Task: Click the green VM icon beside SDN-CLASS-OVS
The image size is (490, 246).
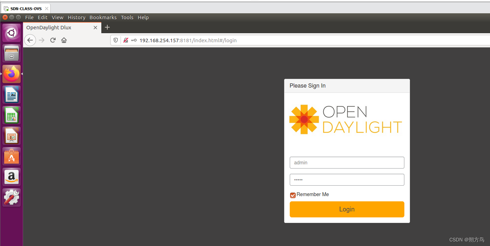Action: [x=6, y=8]
